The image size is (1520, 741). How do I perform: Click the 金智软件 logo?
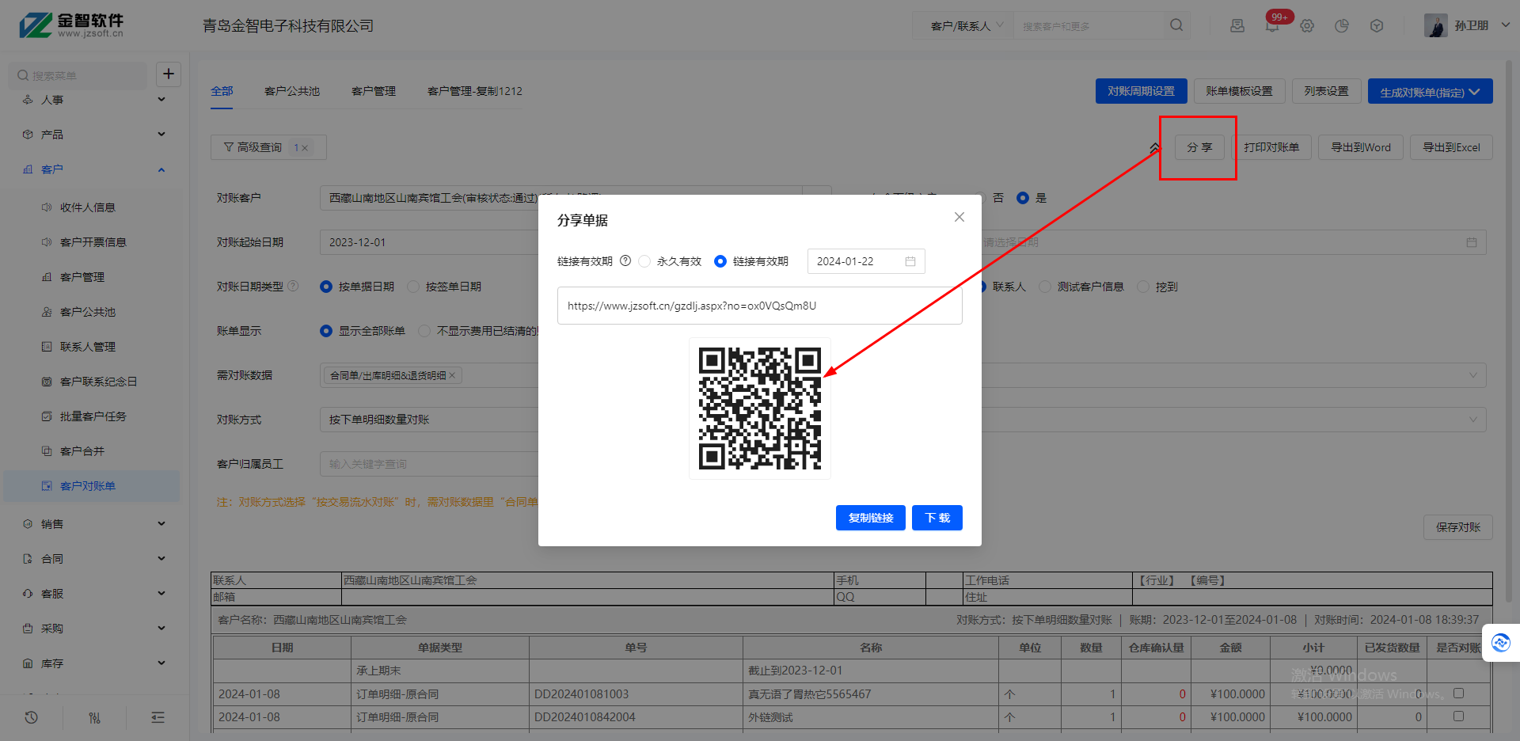72,25
